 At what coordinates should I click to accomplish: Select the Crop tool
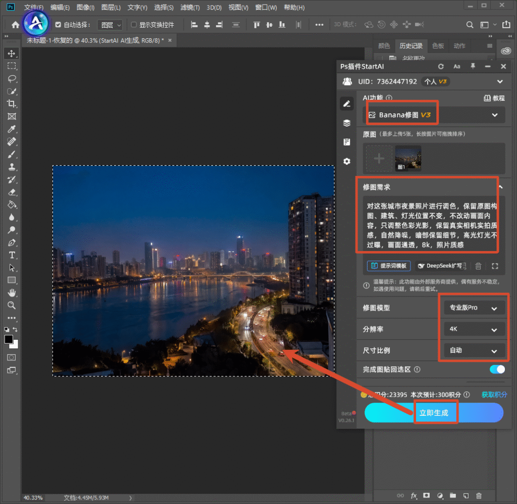(x=12, y=104)
